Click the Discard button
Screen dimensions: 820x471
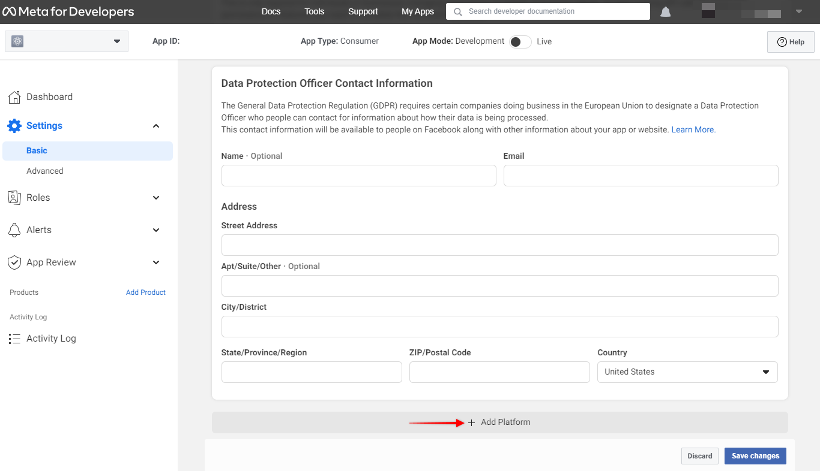click(699, 456)
